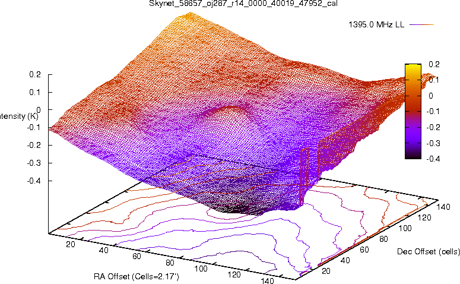Click the -0.1 tick on the Intensity axis
This screenshot has width=460, height=284.
[x=34, y=128]
